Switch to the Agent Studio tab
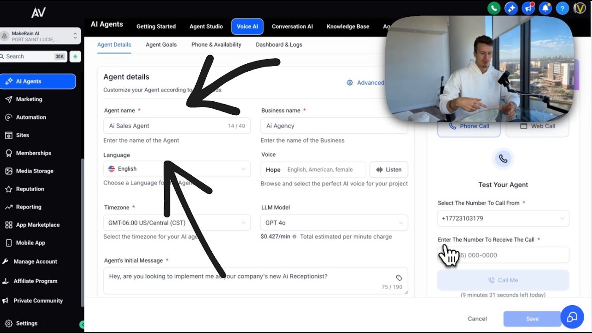Image resolution: width=592 pixels, height=333 pixels. (206, 26)
